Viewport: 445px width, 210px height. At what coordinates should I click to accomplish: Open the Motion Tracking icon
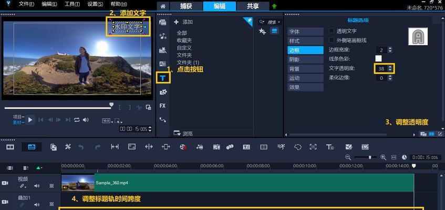[x=230, y=147]
